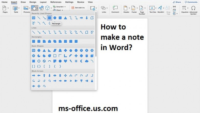Open the Equation dropdown
Image resolution: width=200 pixels, height=113 pixels.
188,8
